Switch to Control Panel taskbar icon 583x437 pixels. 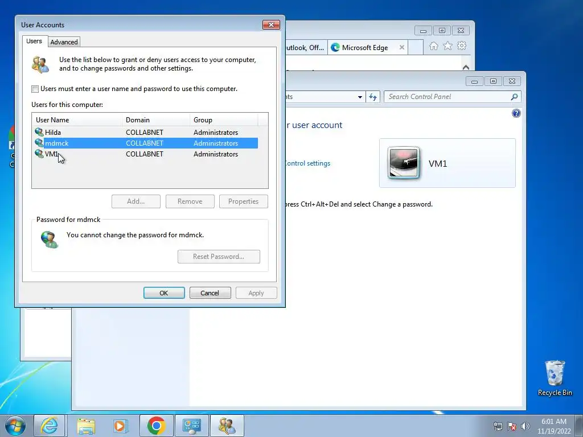click(x=191, y=426)
